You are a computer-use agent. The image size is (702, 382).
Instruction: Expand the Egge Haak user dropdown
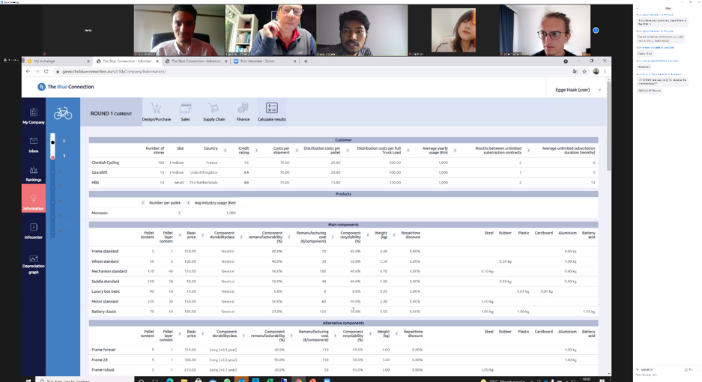coord(599,90)
